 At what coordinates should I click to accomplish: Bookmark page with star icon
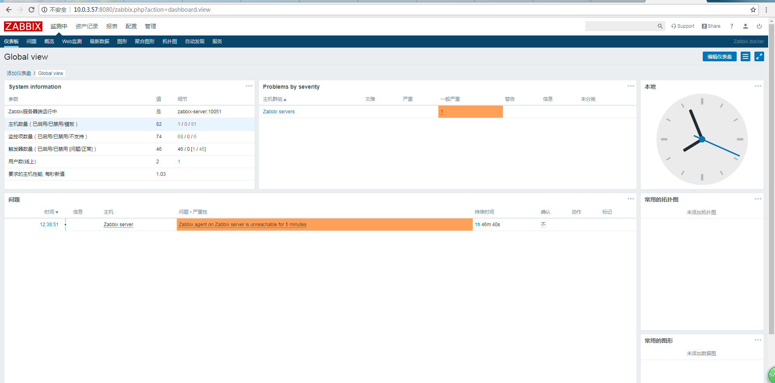pyautogui.click(x=753, y=10)
